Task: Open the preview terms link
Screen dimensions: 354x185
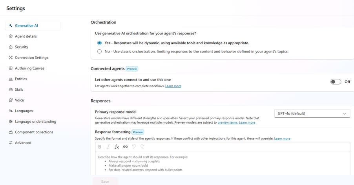Action: [228, 122]
